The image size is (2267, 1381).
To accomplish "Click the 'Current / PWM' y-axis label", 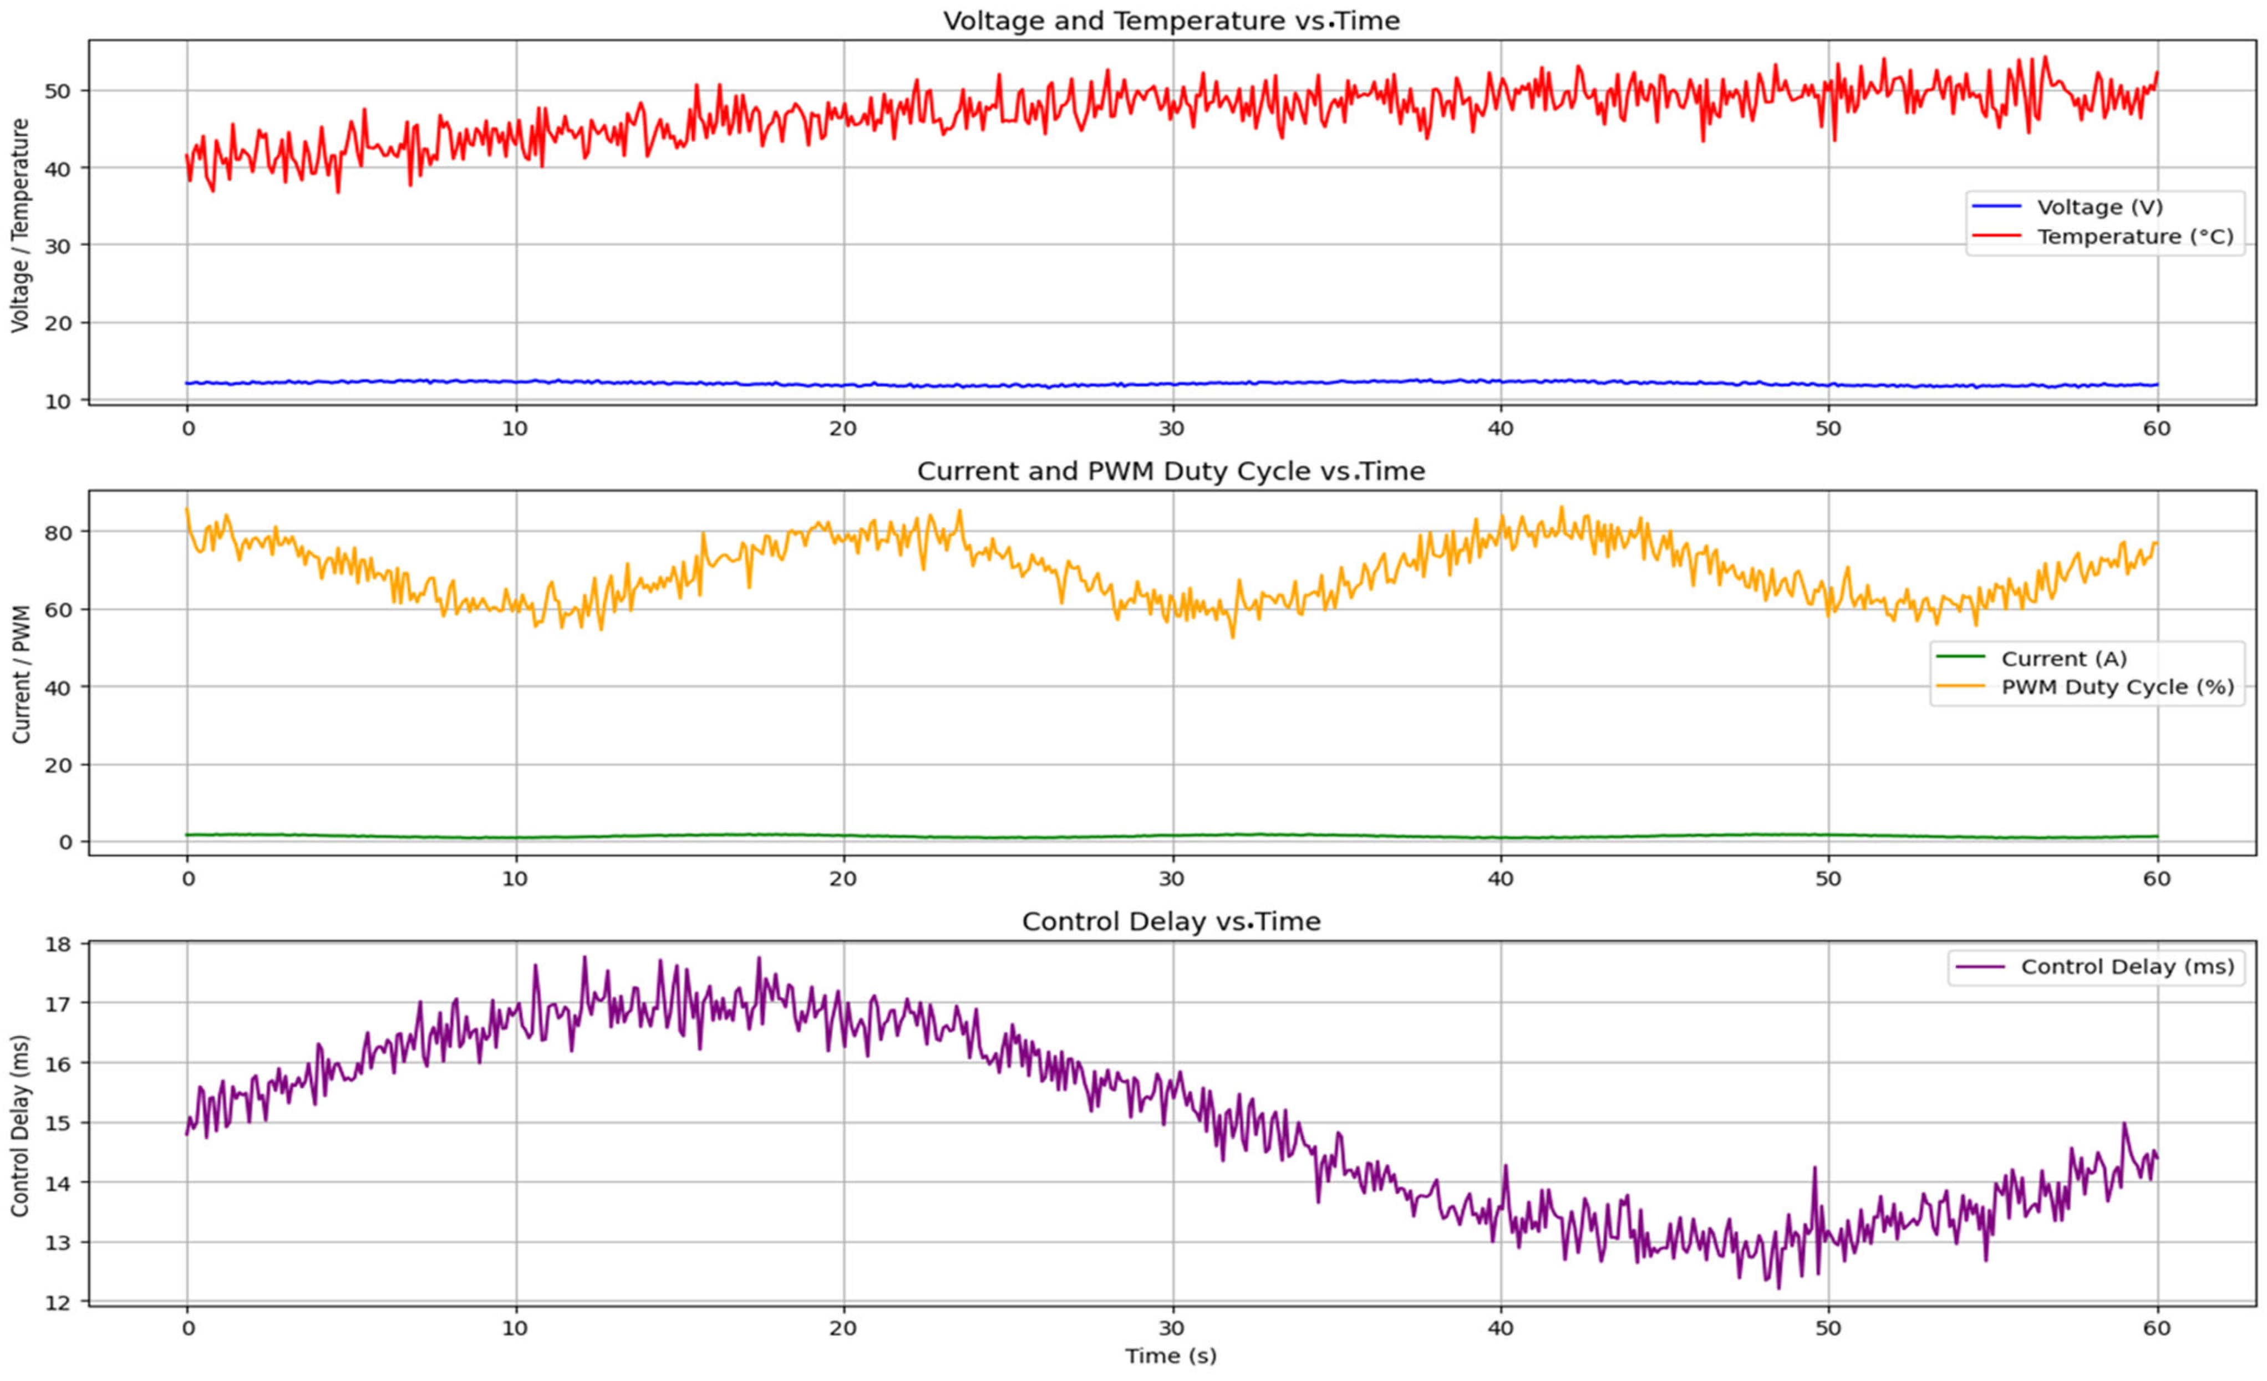I will coord(22,674).
